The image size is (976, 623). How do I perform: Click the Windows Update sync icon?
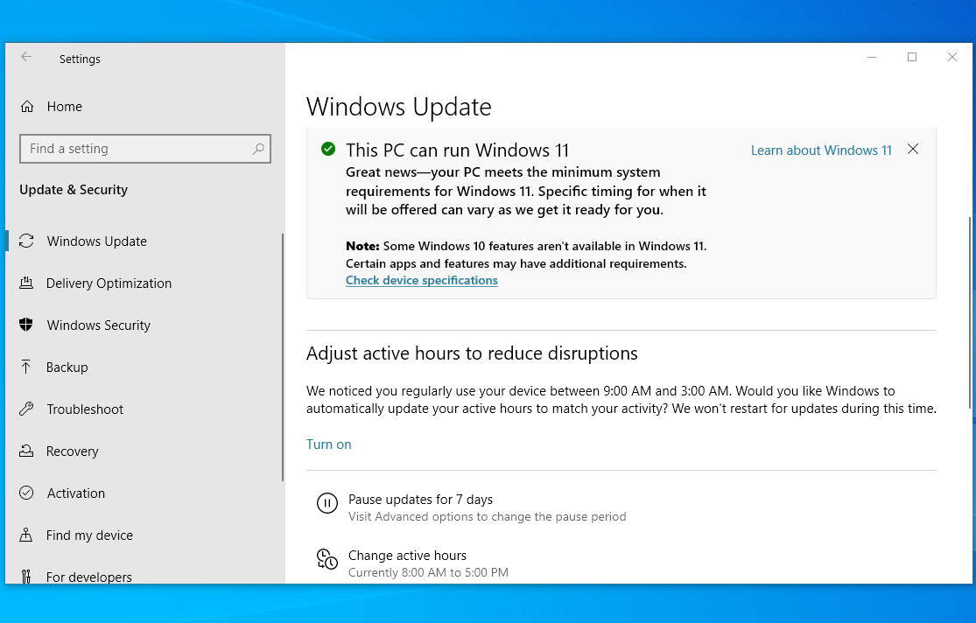tap(26, 241)
